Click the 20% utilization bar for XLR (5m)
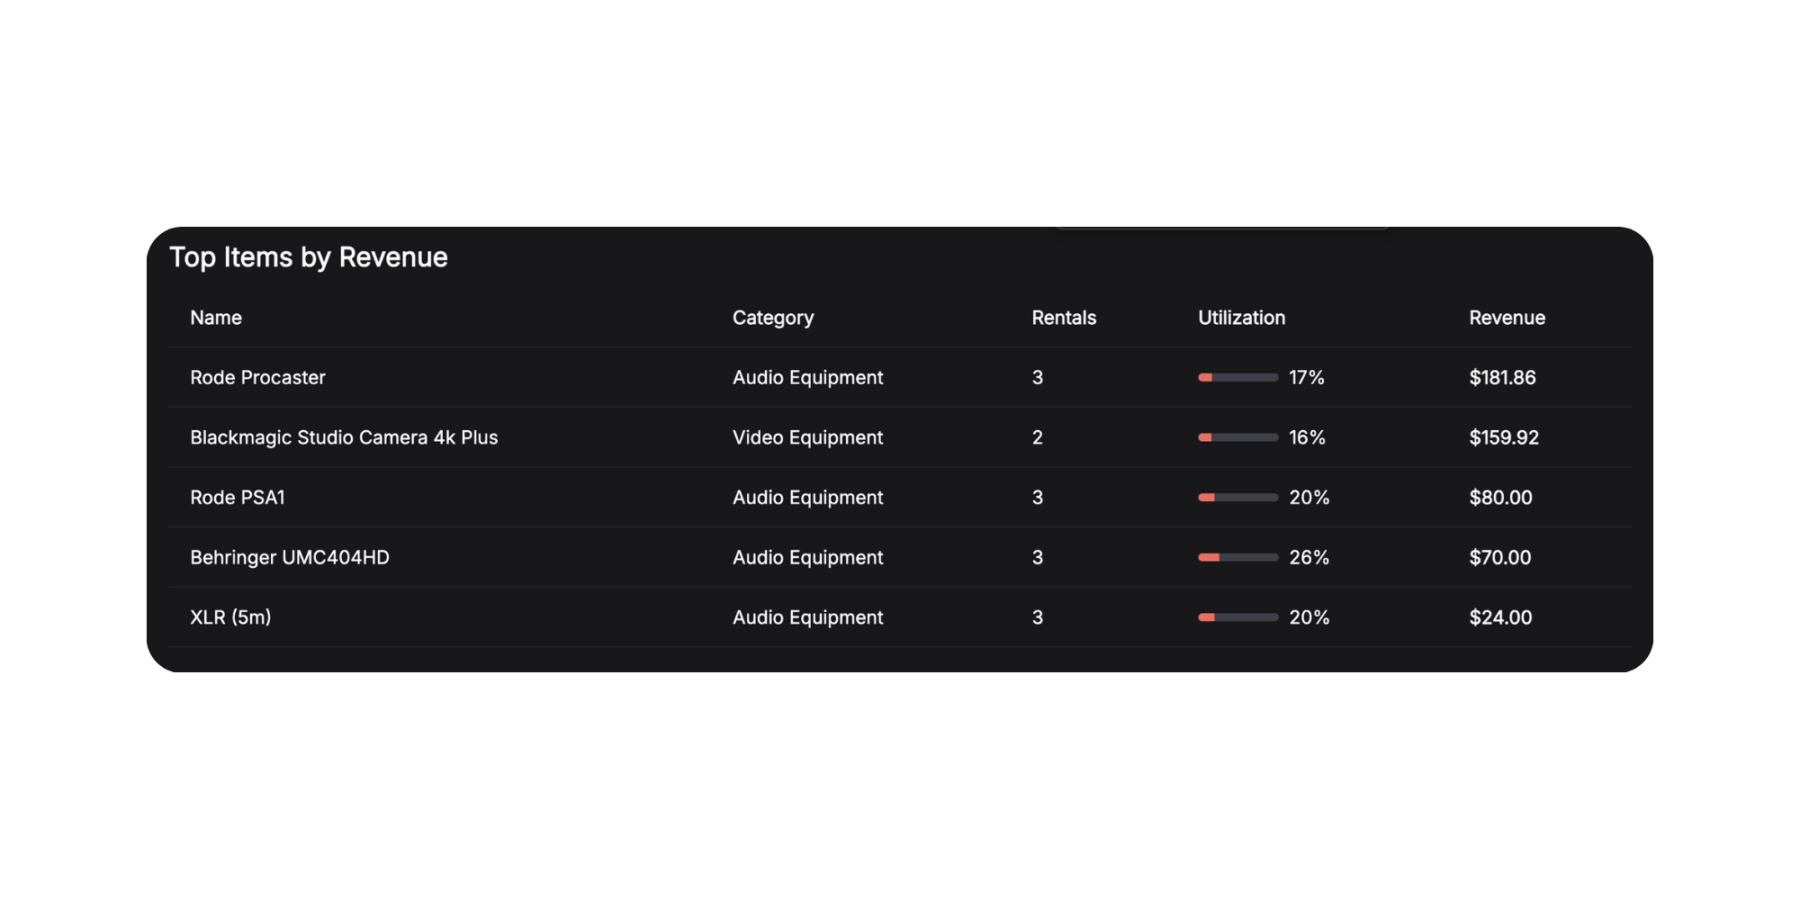This screenshot has width=1800, height=900. point(1237,617)
